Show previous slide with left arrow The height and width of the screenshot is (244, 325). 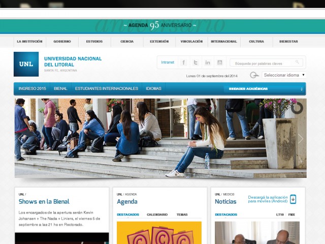click(x=20, y=139)
